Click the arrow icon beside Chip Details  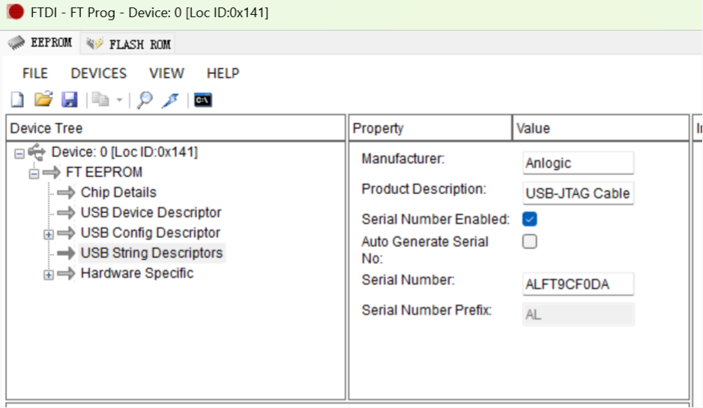(67, 192)
